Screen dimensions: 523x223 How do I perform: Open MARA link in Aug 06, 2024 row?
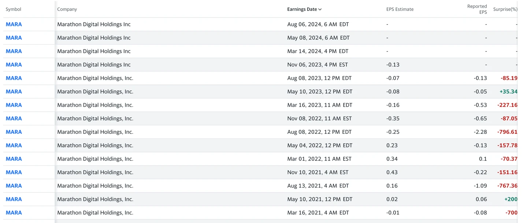click(14, 24)
